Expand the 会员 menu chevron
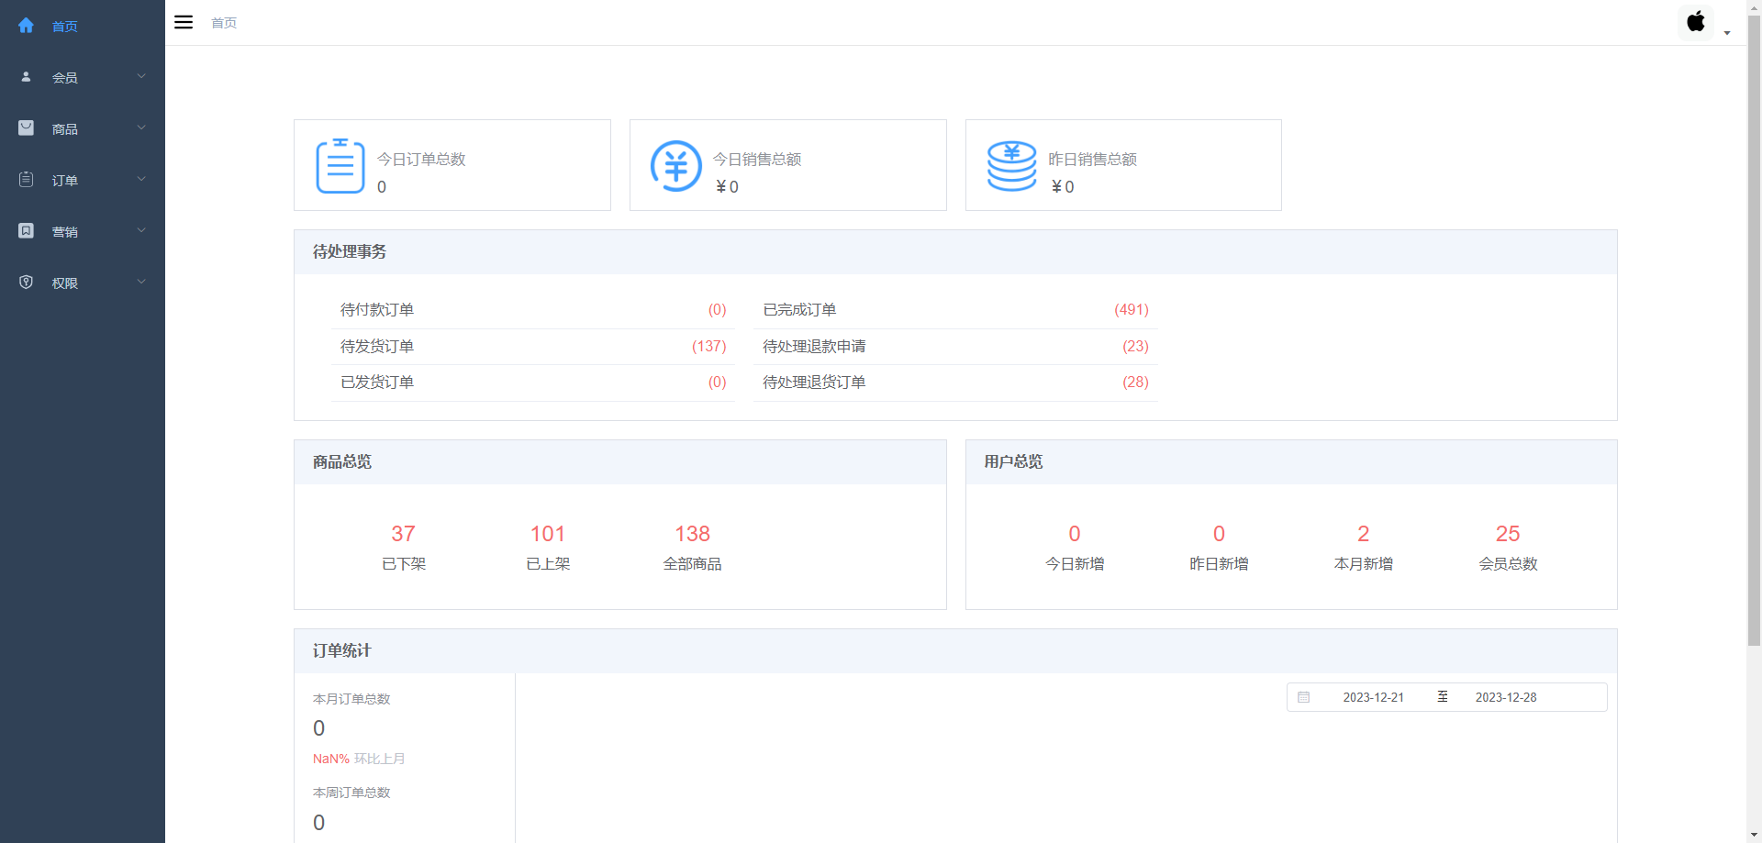The width and height of the screenshot is (1762, 843). point(141,76)
